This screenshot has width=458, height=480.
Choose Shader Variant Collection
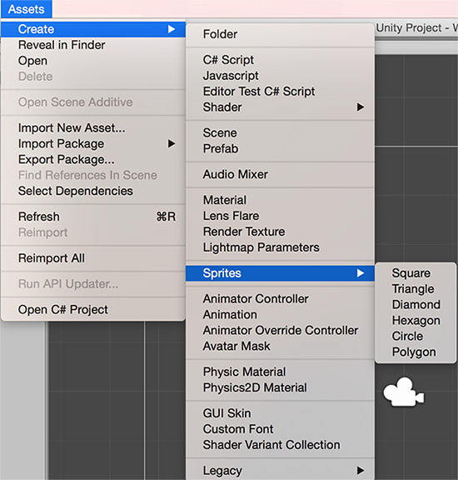pyautogui.click(x=280, y=445)
